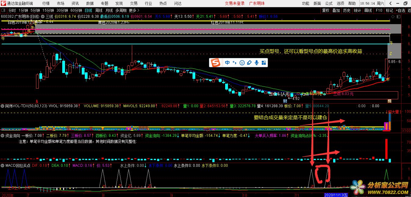Open the 资讯 menu
The height and width of the screenshot is (197, 411).
(x=75, y=3)
